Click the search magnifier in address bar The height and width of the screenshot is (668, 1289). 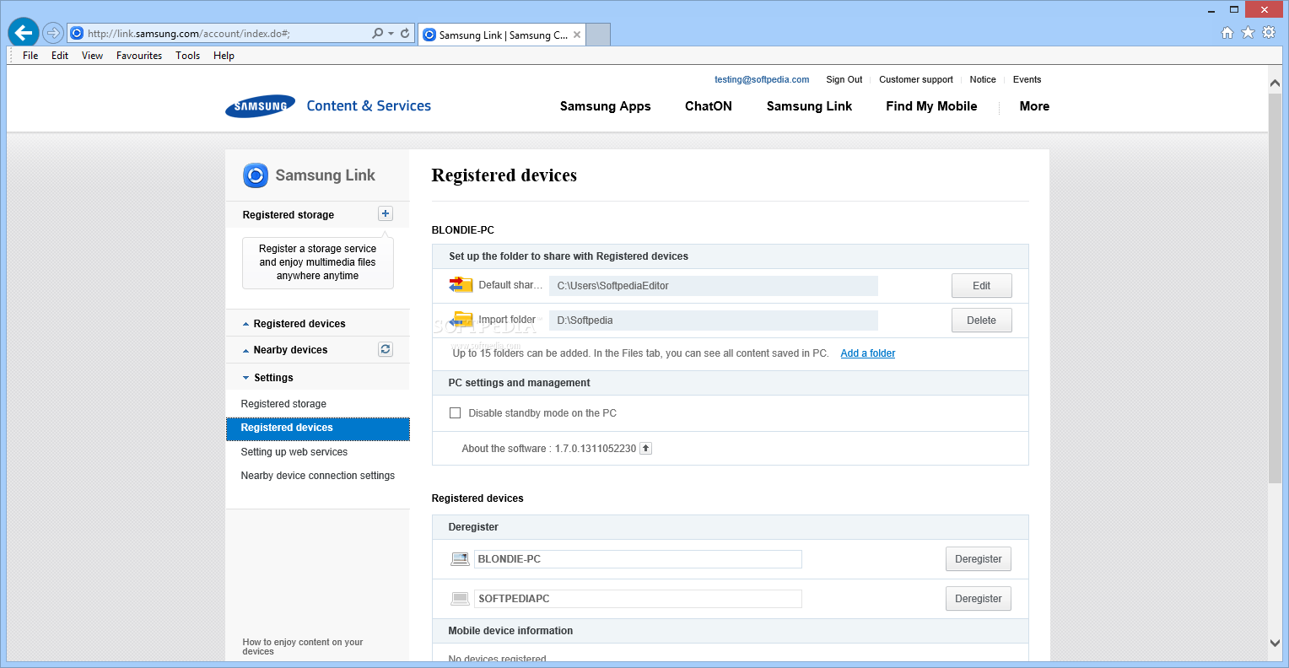coord(377,34)
